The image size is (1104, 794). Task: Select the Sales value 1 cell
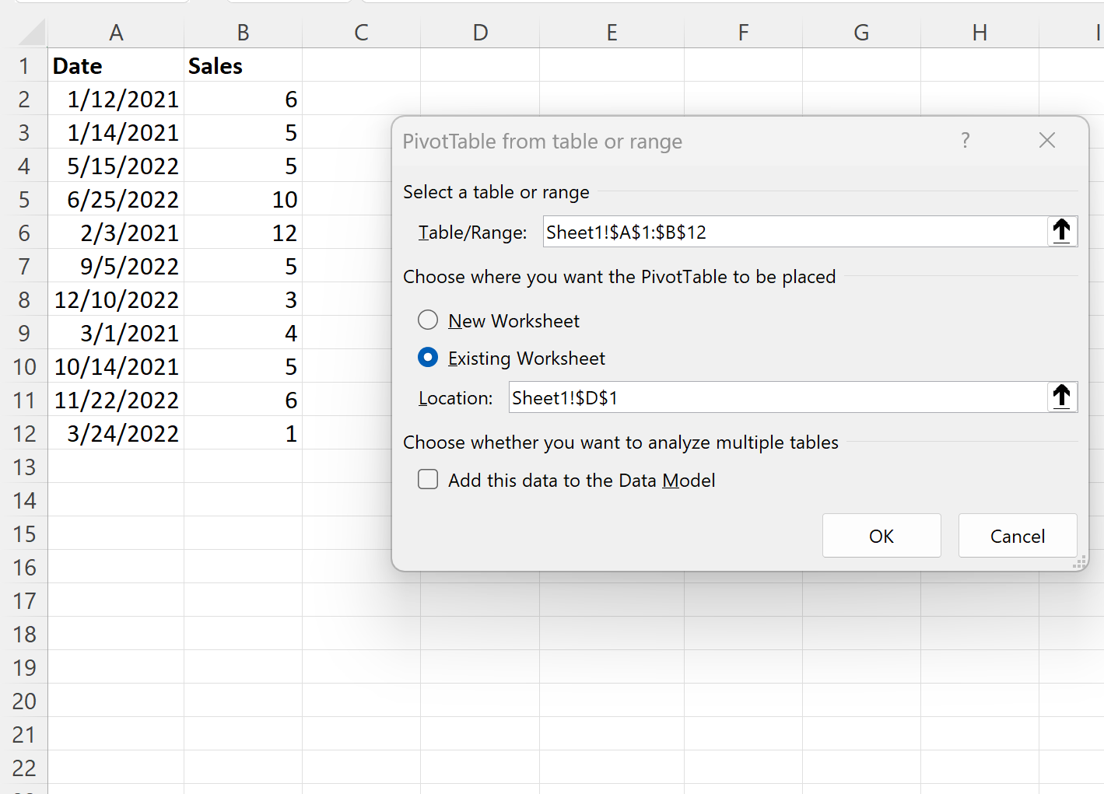(x=243, y=433)
